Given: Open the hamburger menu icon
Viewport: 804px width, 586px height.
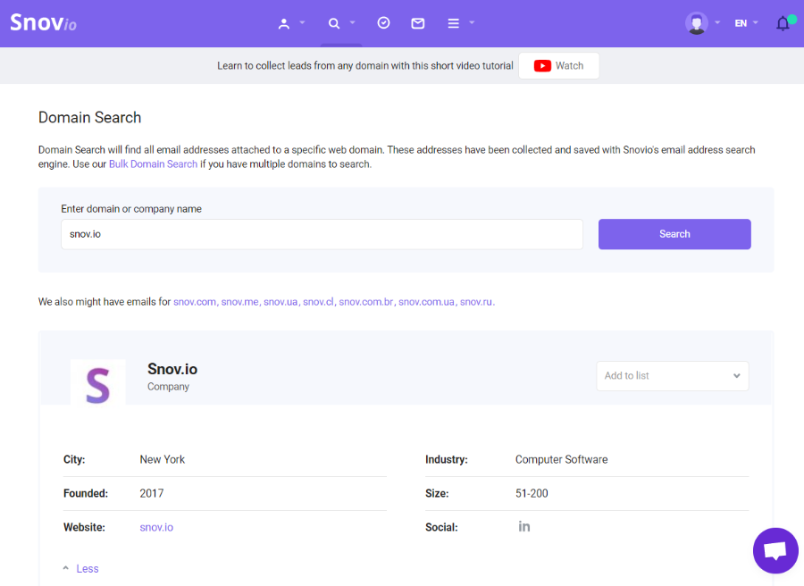Looking at the screenshot, I should click(x=453, y=23).
